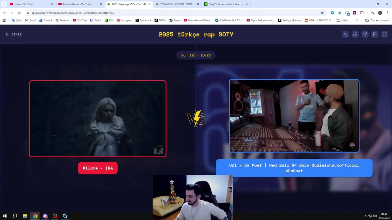Share the quiz with paper plane icon
Viewport: 392px width, 220px height.
coord(365,34)
